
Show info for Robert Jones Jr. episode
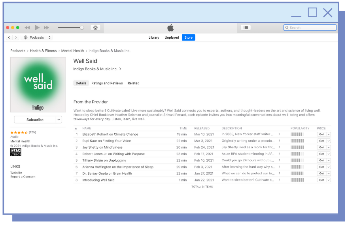(279, 154)
